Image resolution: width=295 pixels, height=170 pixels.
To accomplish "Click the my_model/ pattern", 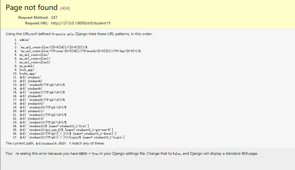I will click(x=27, y=66).
